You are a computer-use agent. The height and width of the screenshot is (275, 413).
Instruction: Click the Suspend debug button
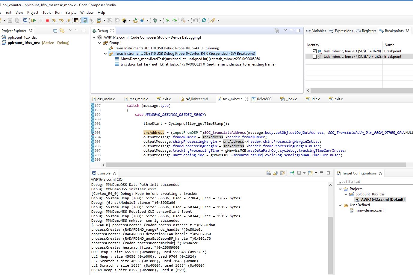tap(40, 20)
